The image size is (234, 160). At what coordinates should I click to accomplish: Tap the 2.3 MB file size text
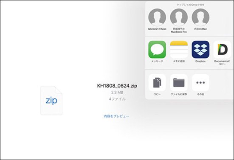tap(117, 93)
